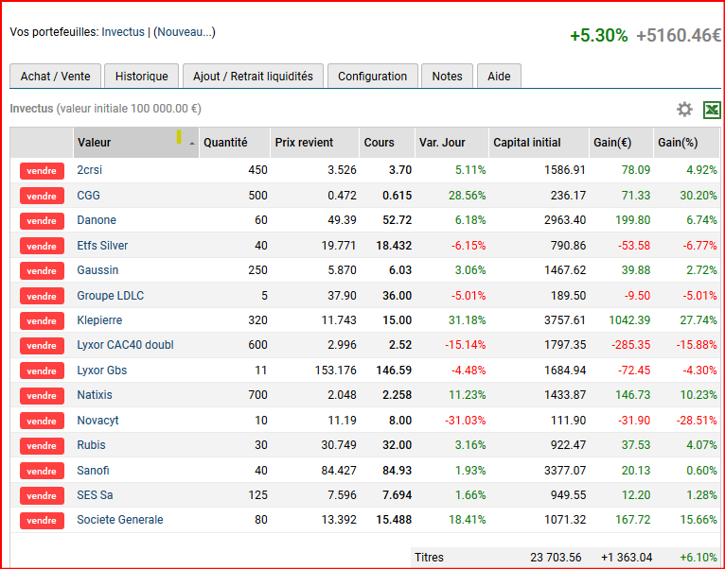This screenshot has width=725, height=569.
Task: Select the Titres total gain +6.10%
Action: click(698, 558)
